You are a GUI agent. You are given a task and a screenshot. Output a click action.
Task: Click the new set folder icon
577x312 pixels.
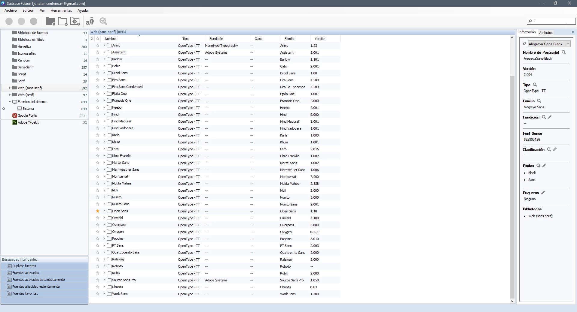pyautogui.click(x=63, y=21)
